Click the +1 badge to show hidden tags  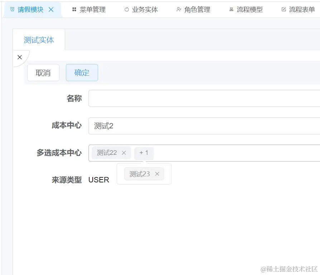point(144,153)
